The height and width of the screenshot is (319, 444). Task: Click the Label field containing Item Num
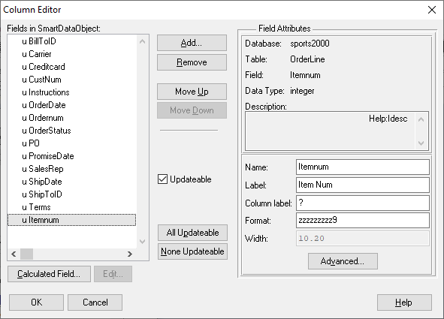363,185
